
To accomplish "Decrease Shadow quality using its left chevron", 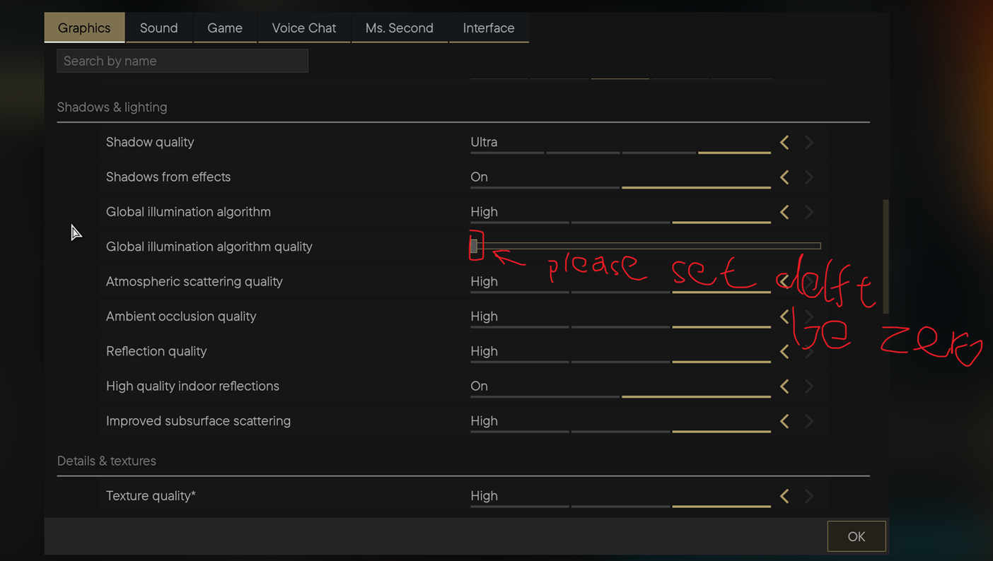I will point(784,142).
